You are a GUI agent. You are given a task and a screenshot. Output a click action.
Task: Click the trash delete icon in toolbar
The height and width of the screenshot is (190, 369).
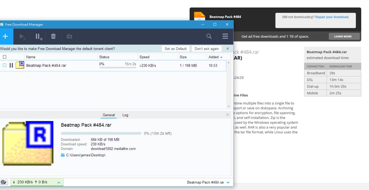(x=53, y=37)
